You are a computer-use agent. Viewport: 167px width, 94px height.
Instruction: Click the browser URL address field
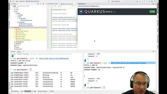coord(117,6)
